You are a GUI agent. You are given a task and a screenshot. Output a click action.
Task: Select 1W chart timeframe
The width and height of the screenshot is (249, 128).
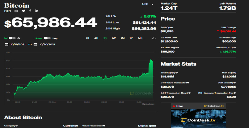114,38
